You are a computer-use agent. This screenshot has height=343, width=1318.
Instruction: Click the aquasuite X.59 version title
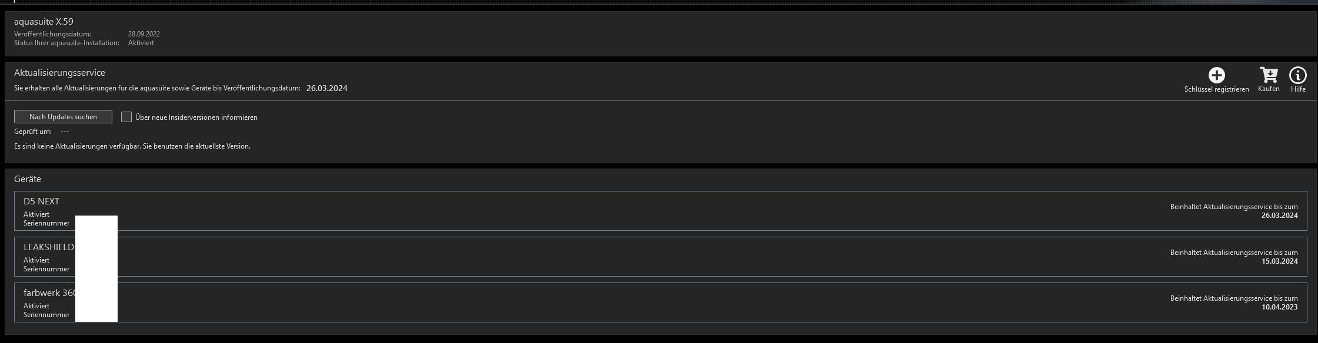click(x=44, y=22)
